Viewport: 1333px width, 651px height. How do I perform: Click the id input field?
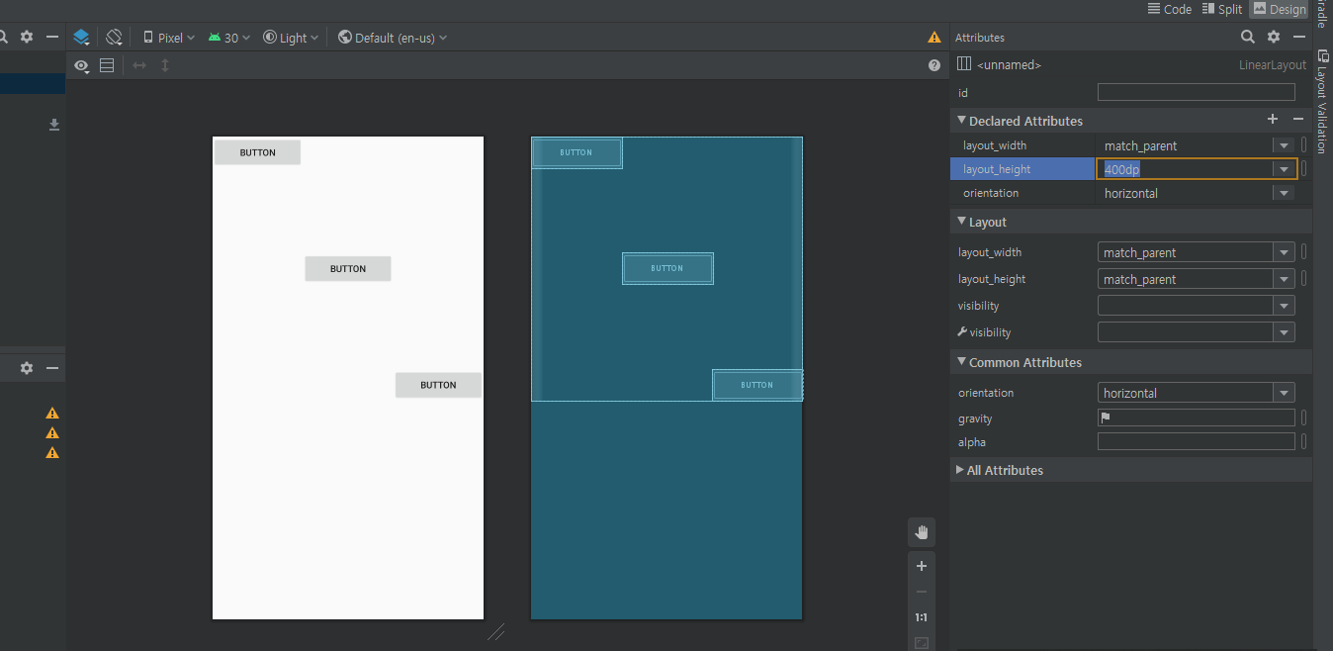(1196, 92)
